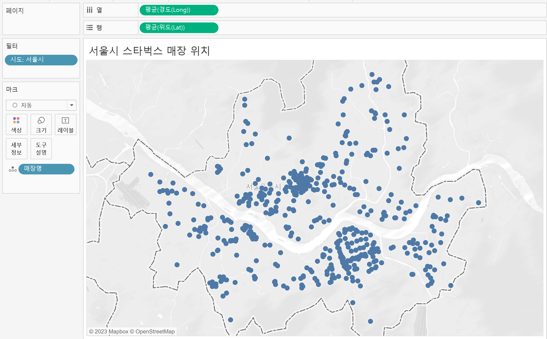Click the 행 shelf label
The height and width of the screenshot is (339, 547).
(99, 28)
